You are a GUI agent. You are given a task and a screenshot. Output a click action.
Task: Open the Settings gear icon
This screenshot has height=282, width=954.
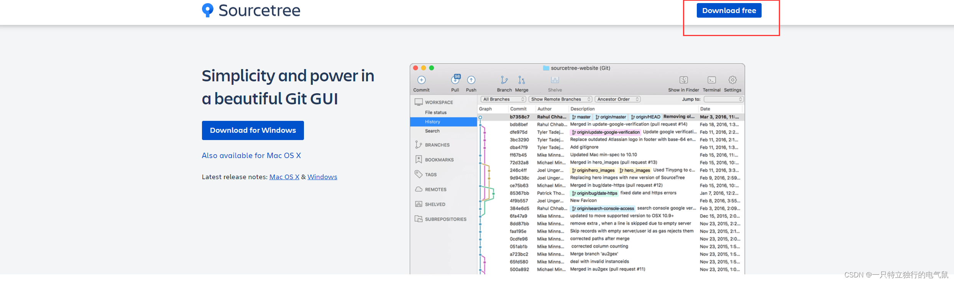click(732, 80)
